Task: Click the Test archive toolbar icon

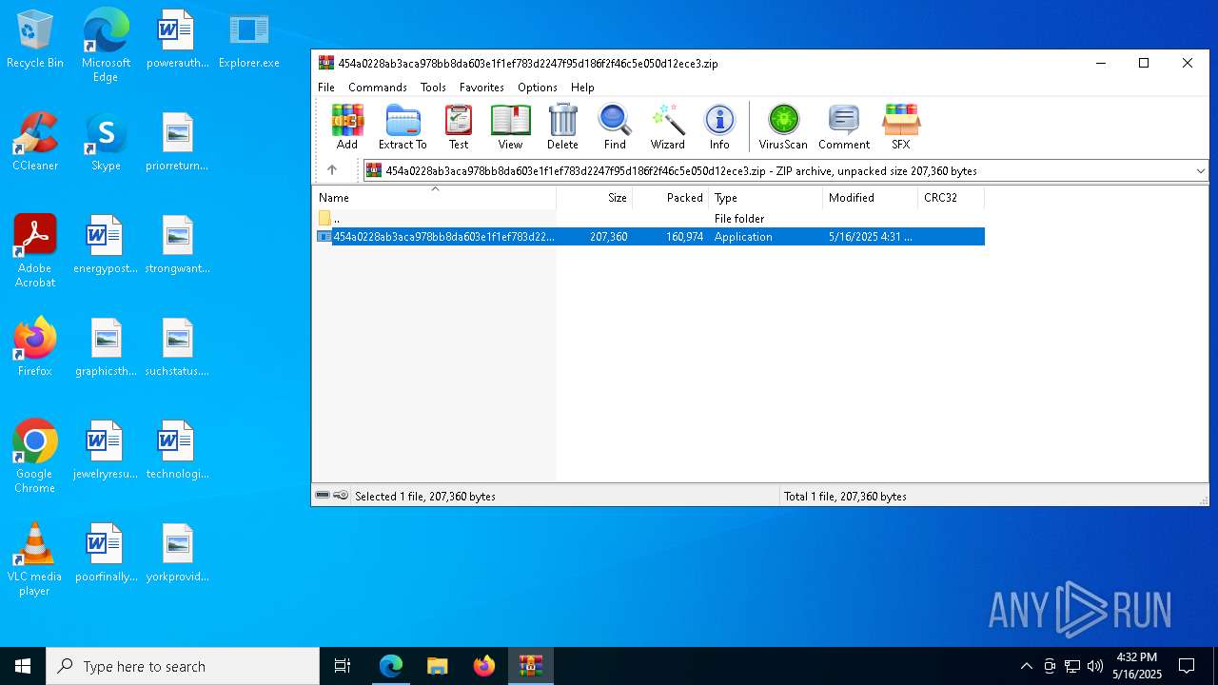Action: (x=459, y=127)
